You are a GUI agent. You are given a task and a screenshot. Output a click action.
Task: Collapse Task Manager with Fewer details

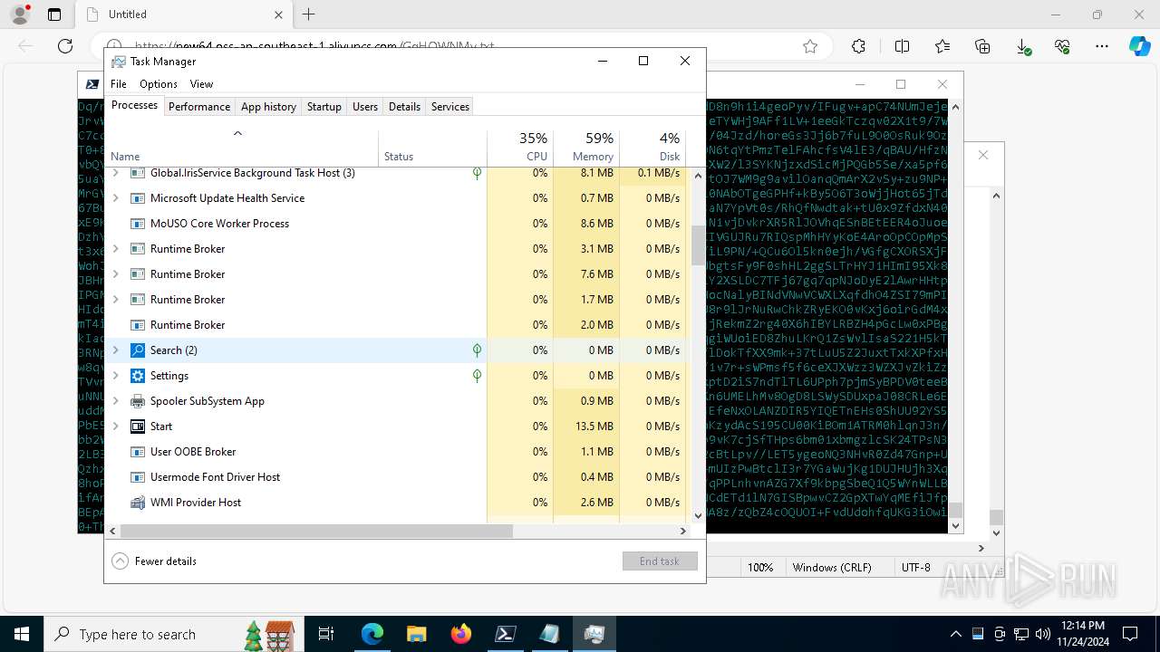tap(154, 561)
